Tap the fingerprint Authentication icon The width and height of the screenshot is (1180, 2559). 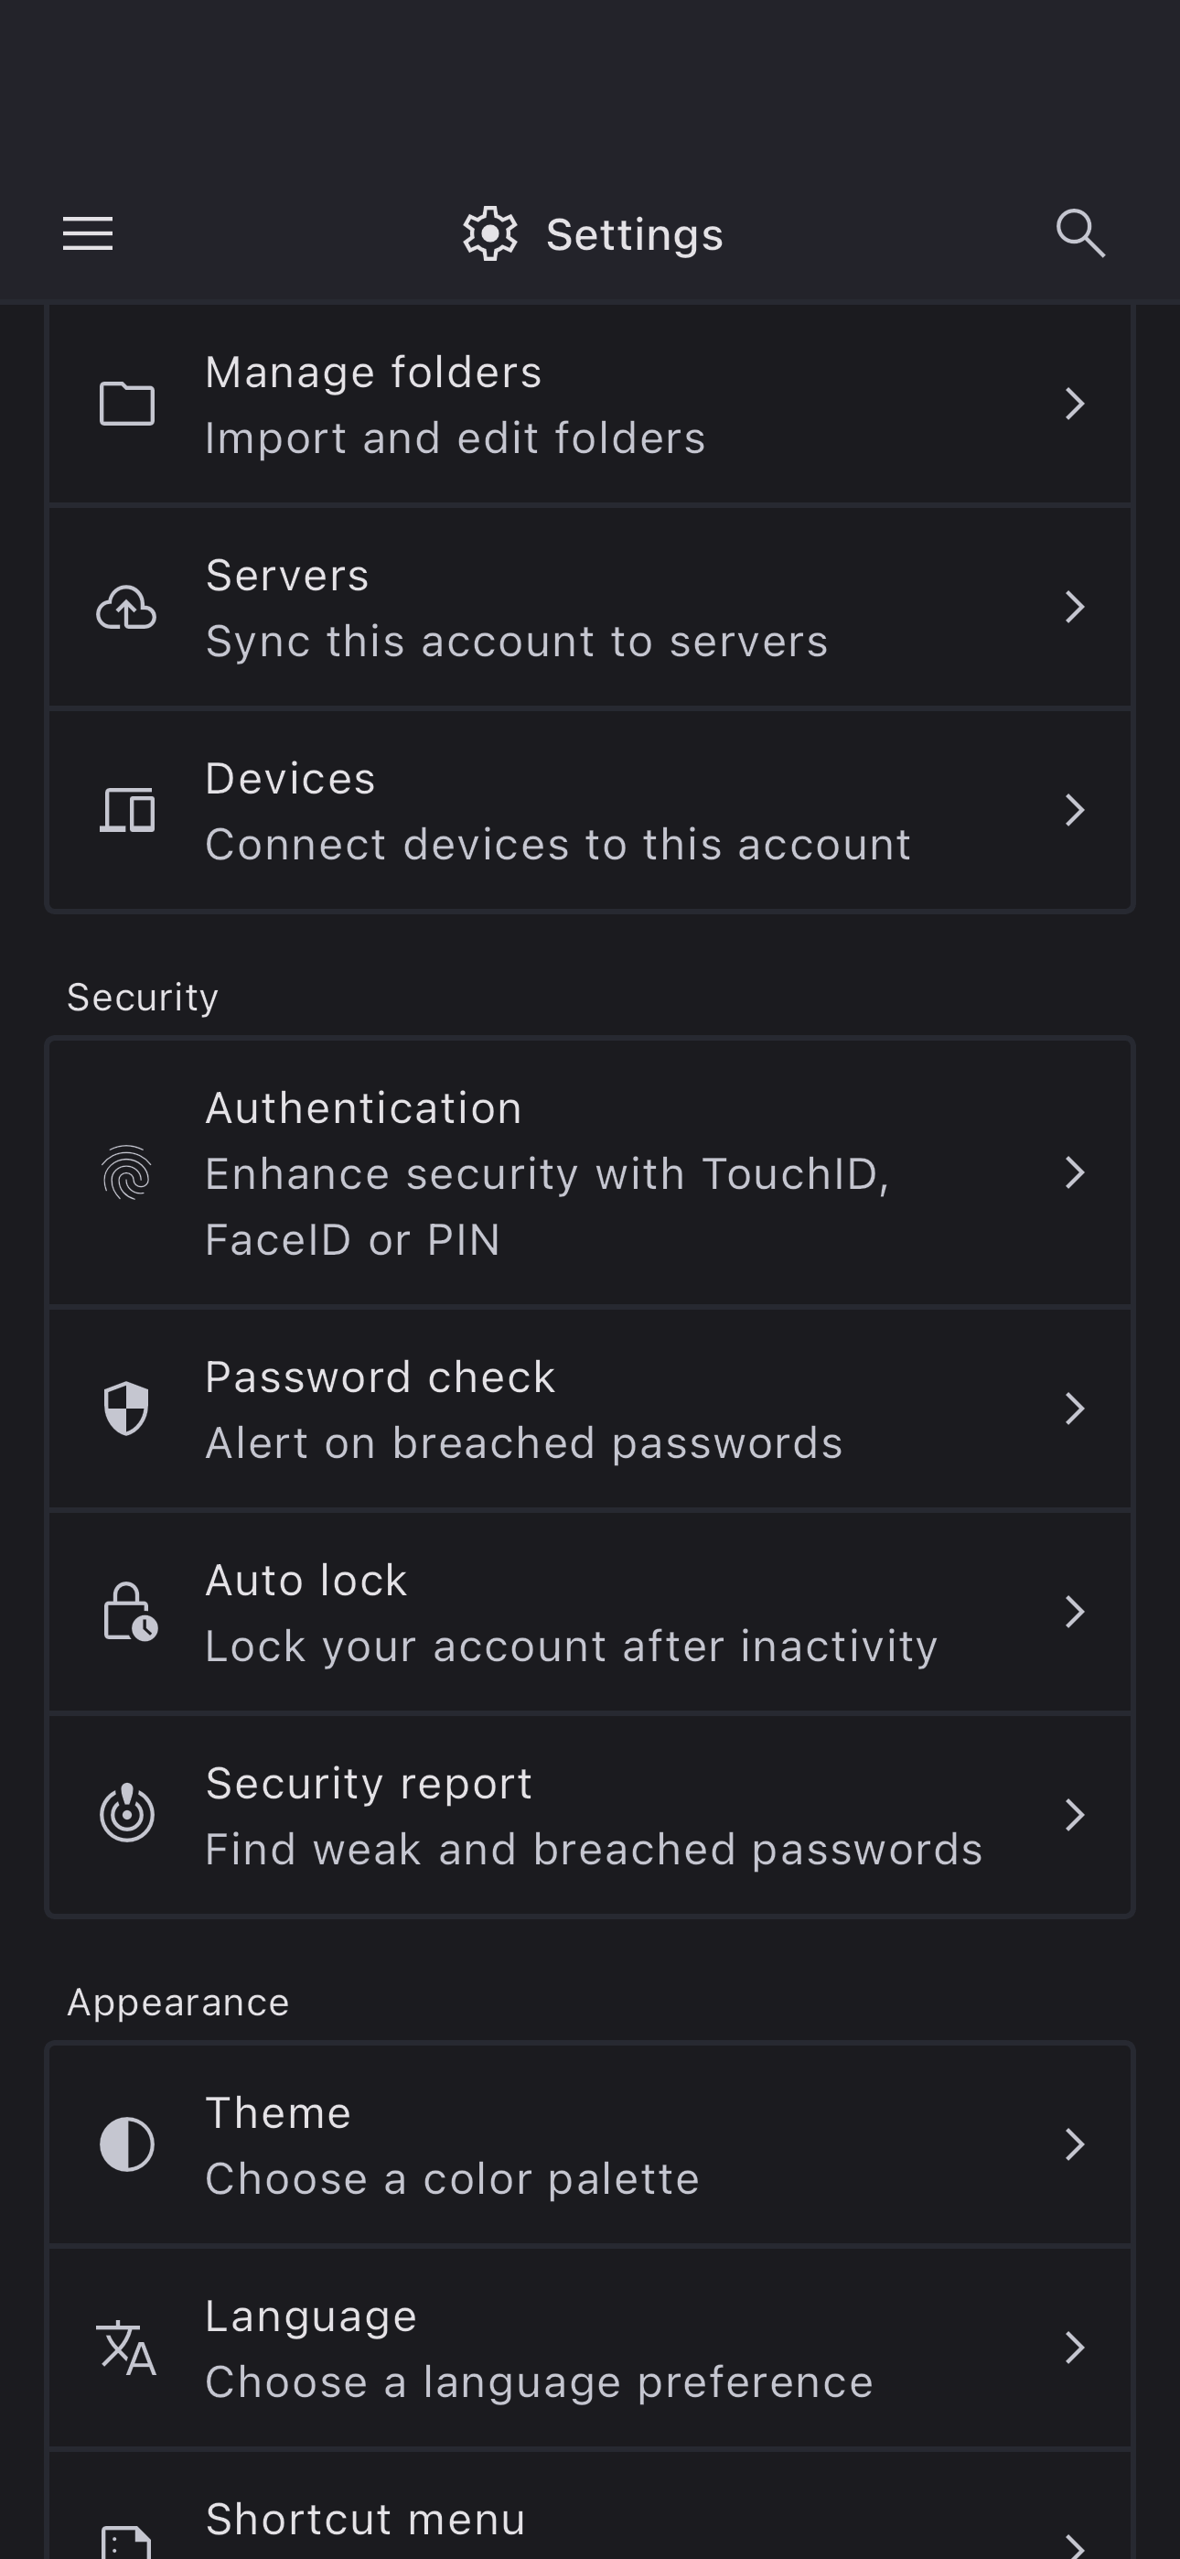[x=127, y=1173]
